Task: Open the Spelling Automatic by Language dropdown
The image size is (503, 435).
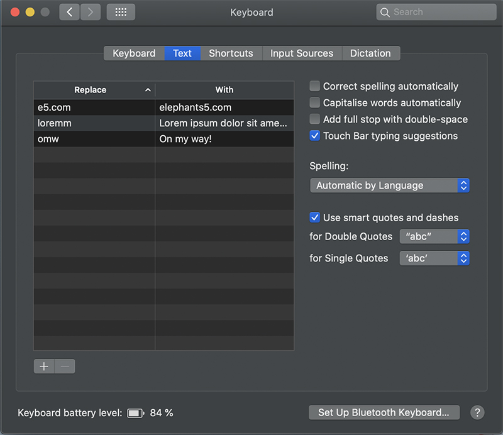Action: point(390,185)
